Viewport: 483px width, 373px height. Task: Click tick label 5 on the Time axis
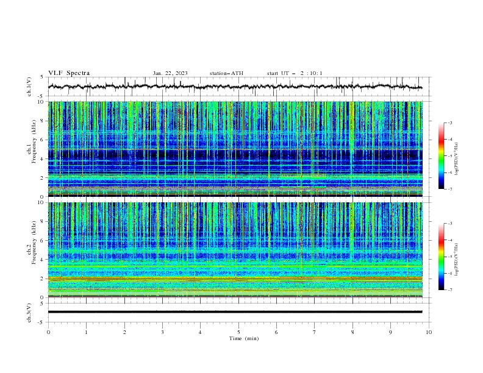point(238,332)
